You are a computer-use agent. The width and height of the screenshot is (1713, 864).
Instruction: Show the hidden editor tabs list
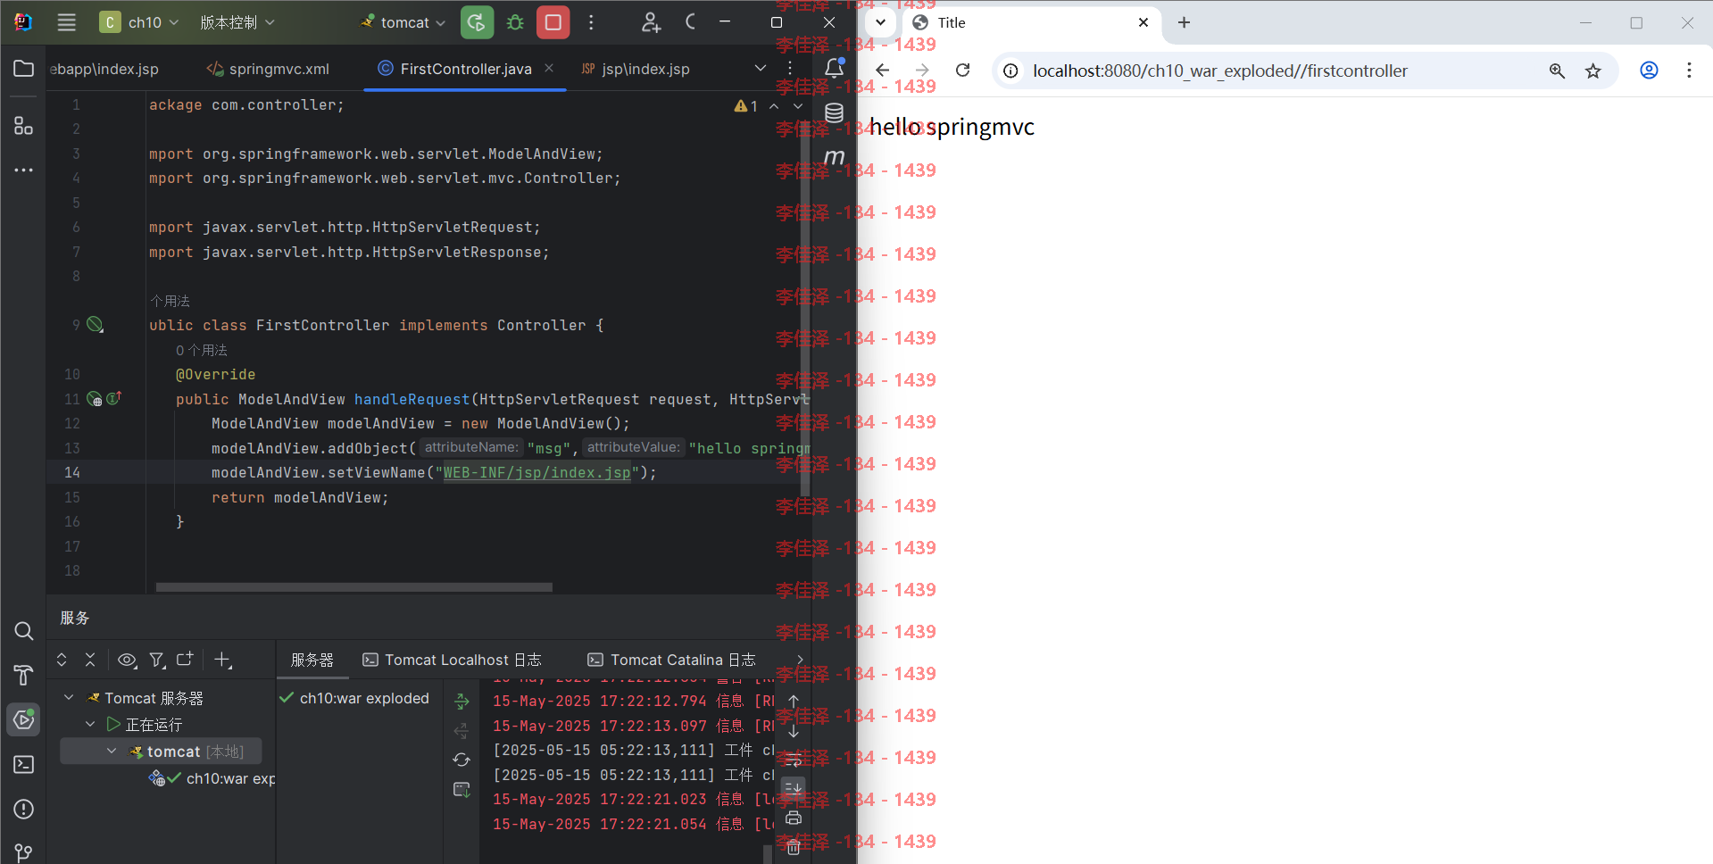(761, 68)
